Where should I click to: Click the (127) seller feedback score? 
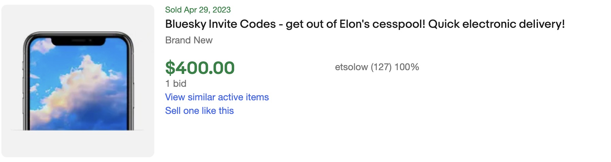381,67
